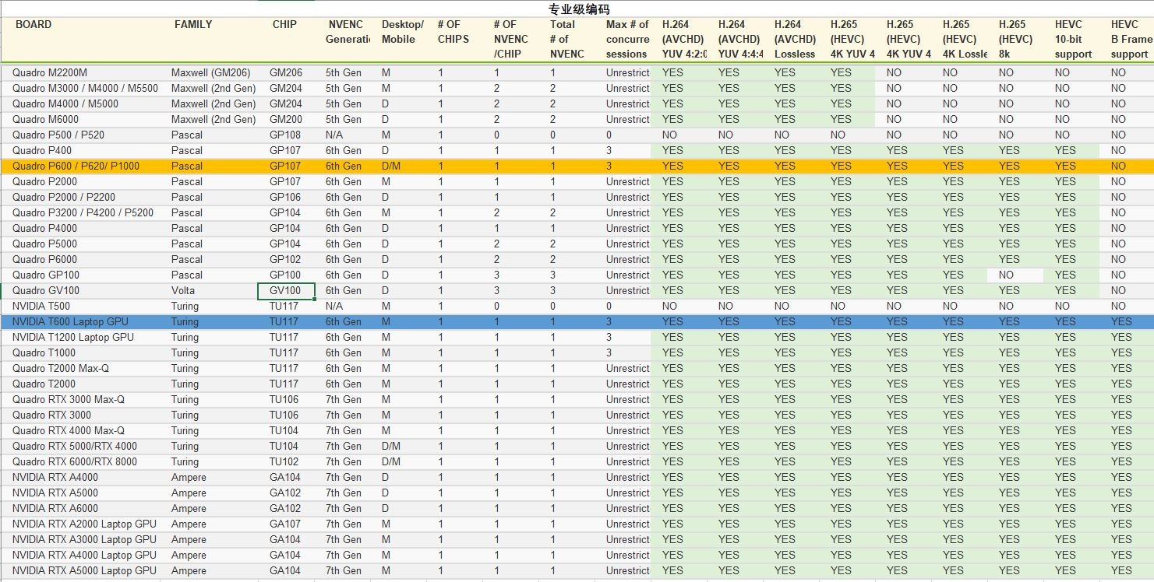Select the Quadro M4000 / M5000 board cell
Viewport: 1154px width, 582px height.
[80, 103]
